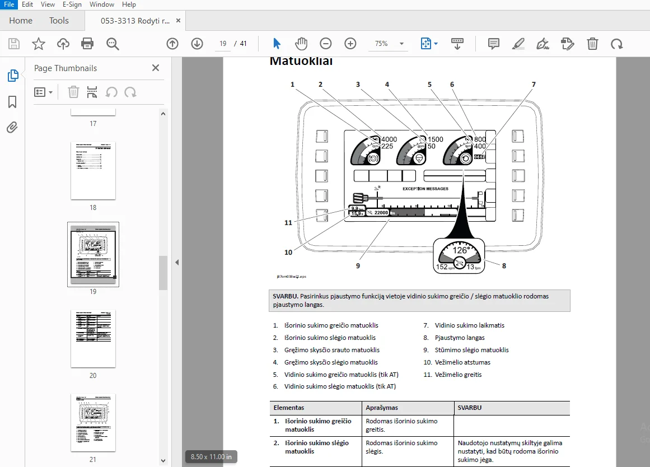Click the upload to cloud icon
The width and height of the screenshot is (650, 467).
click(63, 44)
